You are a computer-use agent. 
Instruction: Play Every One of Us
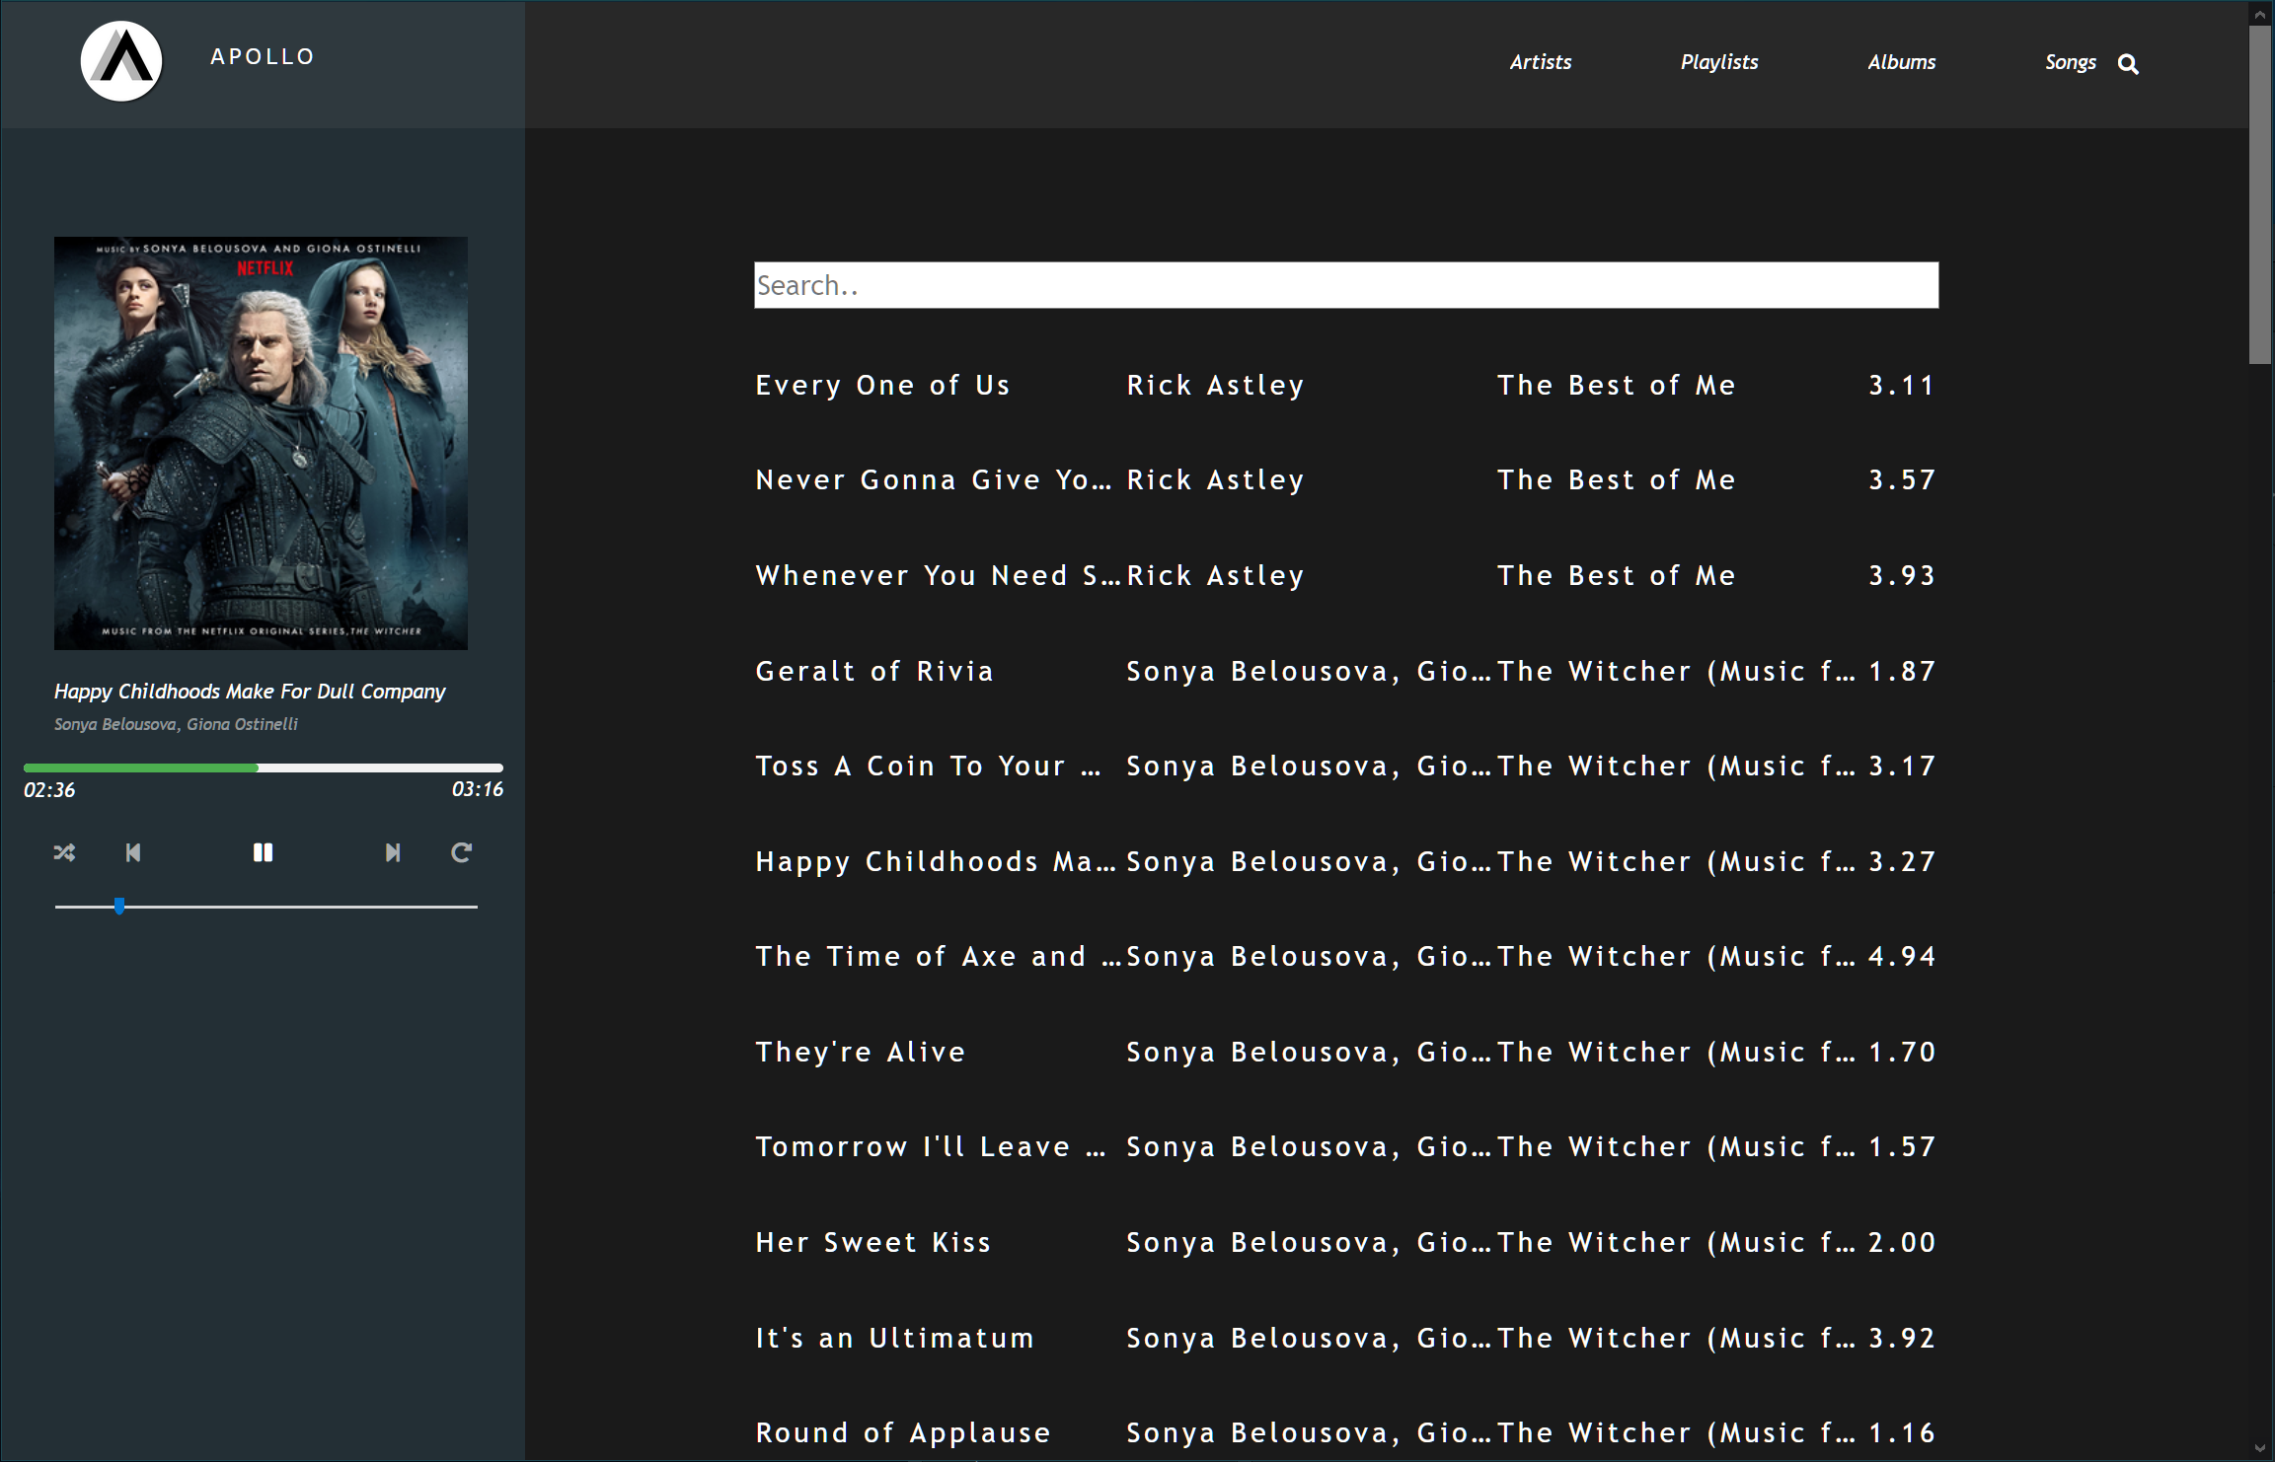click(882, 385)
